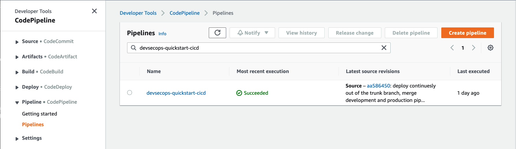Click the Succeeded status check icon
516x149 pixels.
click(239, 93)
